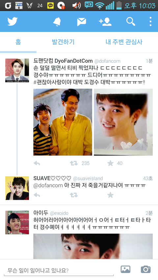This screenshot has width=158, height=280.
Task: Reply to the SUAVE tweet
Action: coord(37,195)
